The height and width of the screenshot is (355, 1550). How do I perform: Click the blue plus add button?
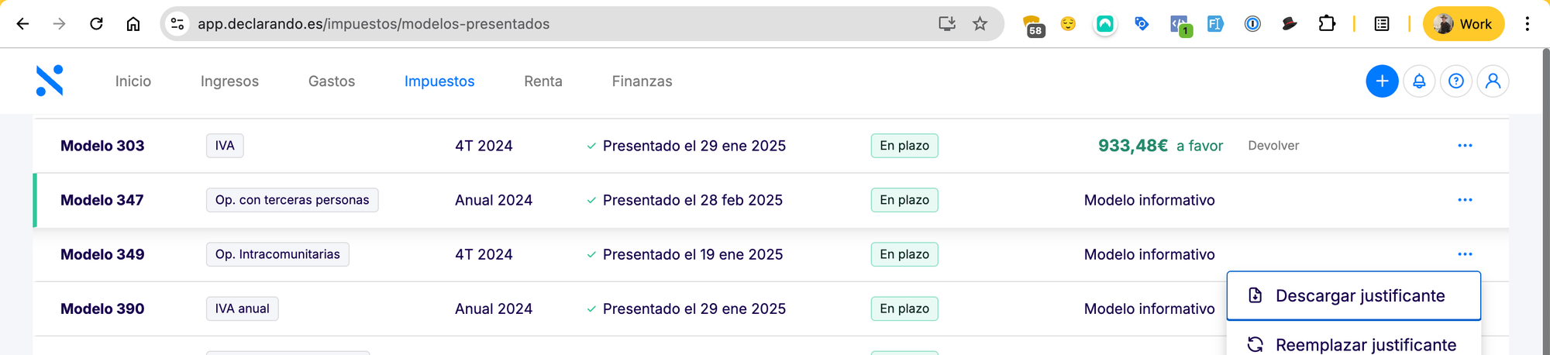(1382, 81)
